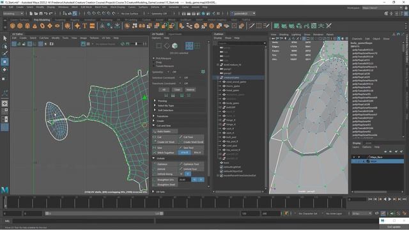Click the Maya logo icon in toolbox
The image size is (409, 230).
click(x=4, y=190)
